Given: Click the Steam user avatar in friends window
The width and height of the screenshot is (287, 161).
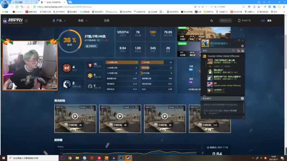Looking at the screenshot, I should point(205,43).
